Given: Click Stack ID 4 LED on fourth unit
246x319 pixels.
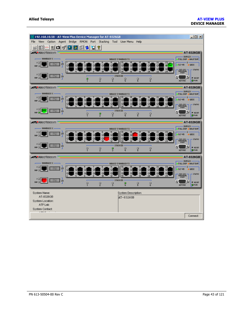Looking at the screenshot, I should pos(125,183).
